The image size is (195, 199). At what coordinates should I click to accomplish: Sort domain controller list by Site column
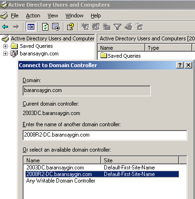click(140, 161)
